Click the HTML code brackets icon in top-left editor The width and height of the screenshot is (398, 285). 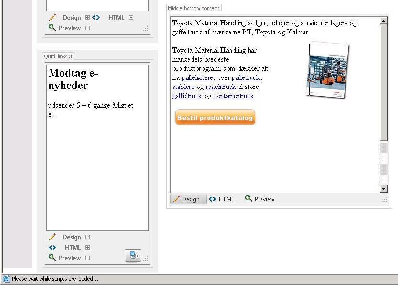96,17
